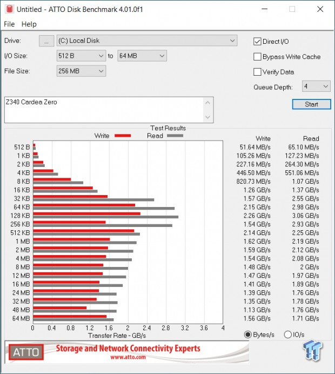The image size is (335, 374).
Task: Open the File Size 256 MB dropdown
Action: click(x=81, y=71)
